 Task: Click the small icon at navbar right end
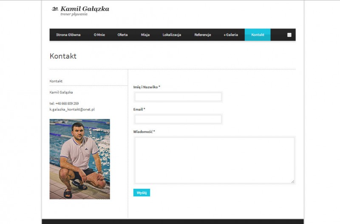tap(289, 35)
